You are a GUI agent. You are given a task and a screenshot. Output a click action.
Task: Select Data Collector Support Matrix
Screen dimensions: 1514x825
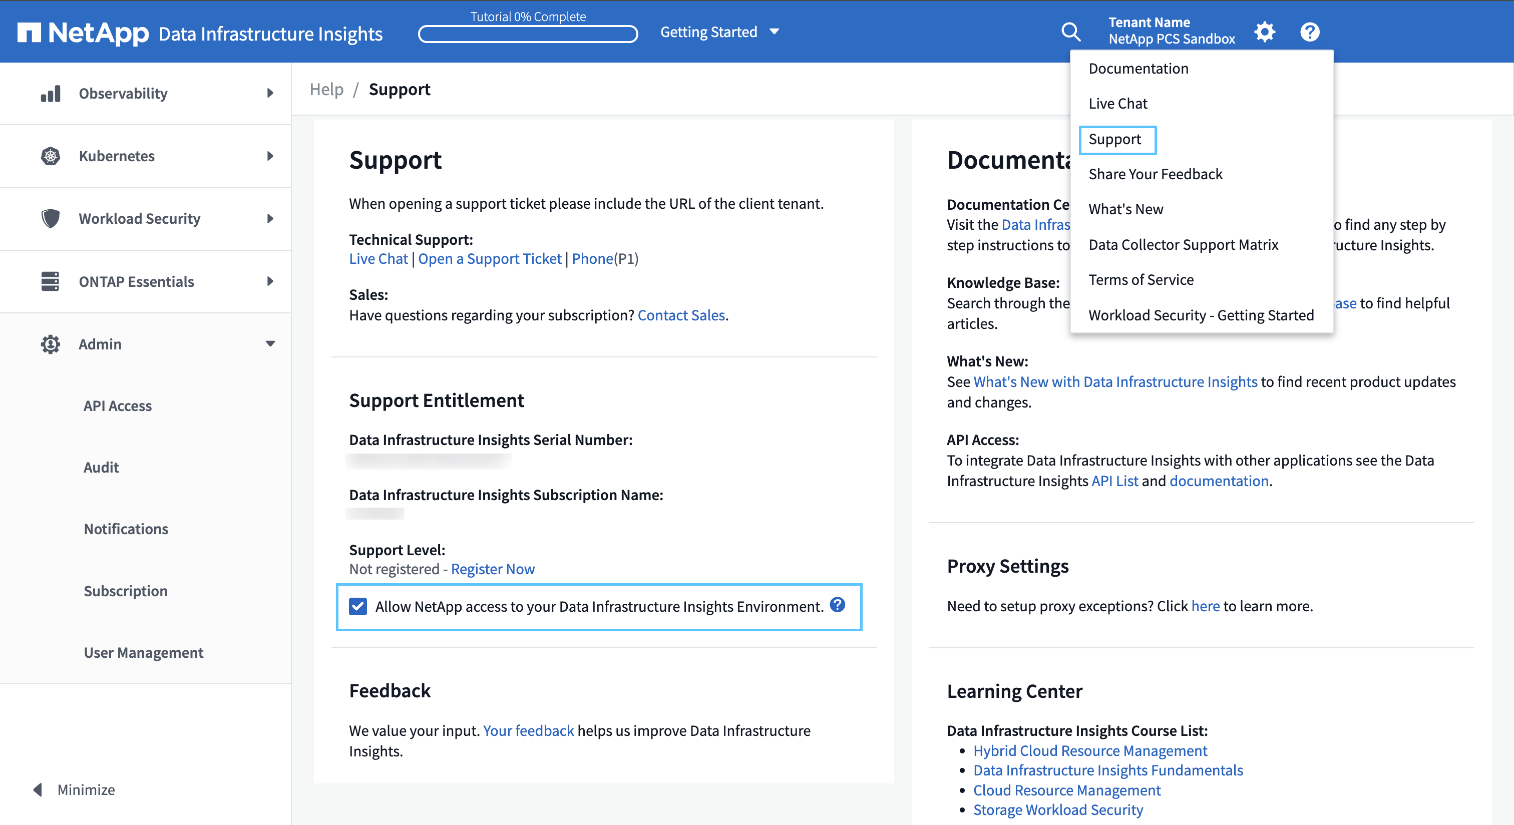tap(1183, 244)
